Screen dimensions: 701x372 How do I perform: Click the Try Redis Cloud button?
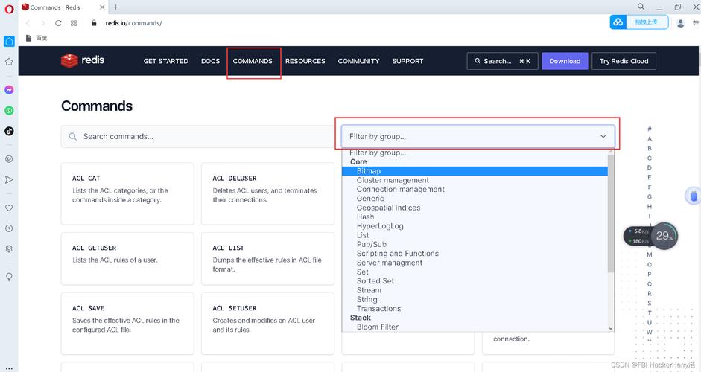624,61
